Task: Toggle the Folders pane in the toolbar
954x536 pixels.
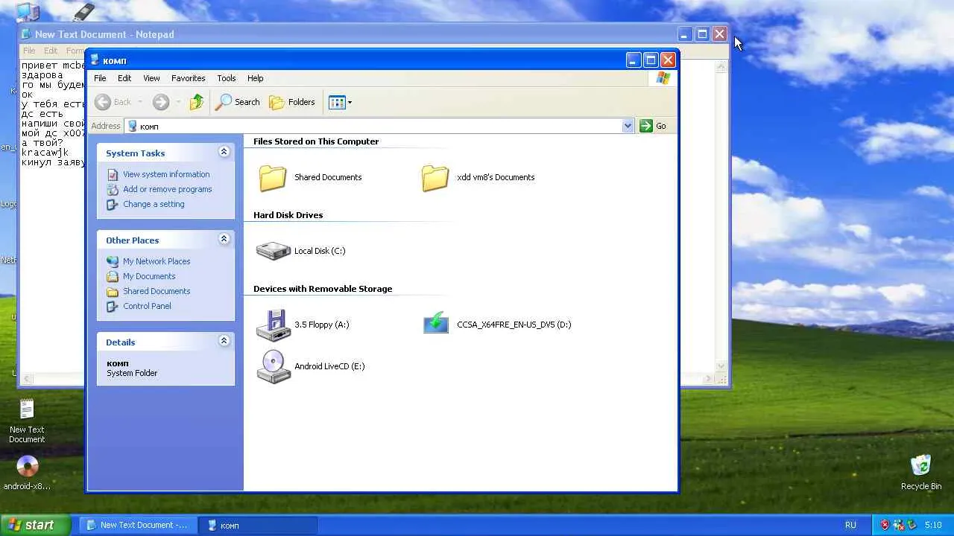Action: pos(292,102)
